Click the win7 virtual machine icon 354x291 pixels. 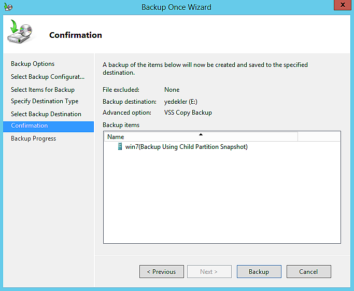coord(120,146)
